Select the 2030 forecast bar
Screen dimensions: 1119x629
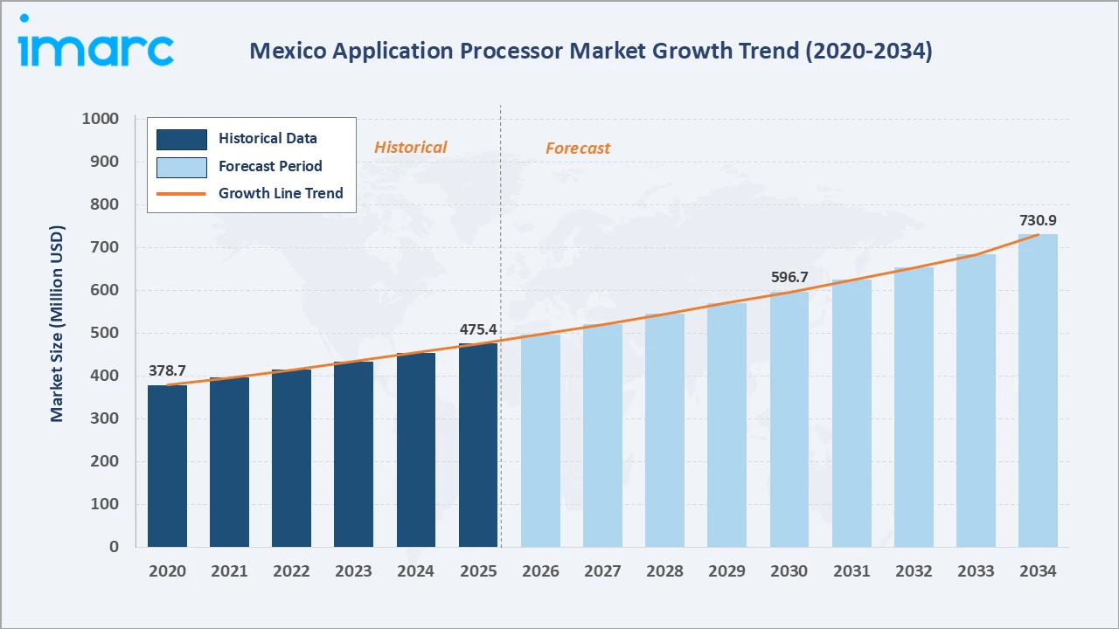click(x=789, y=419)
